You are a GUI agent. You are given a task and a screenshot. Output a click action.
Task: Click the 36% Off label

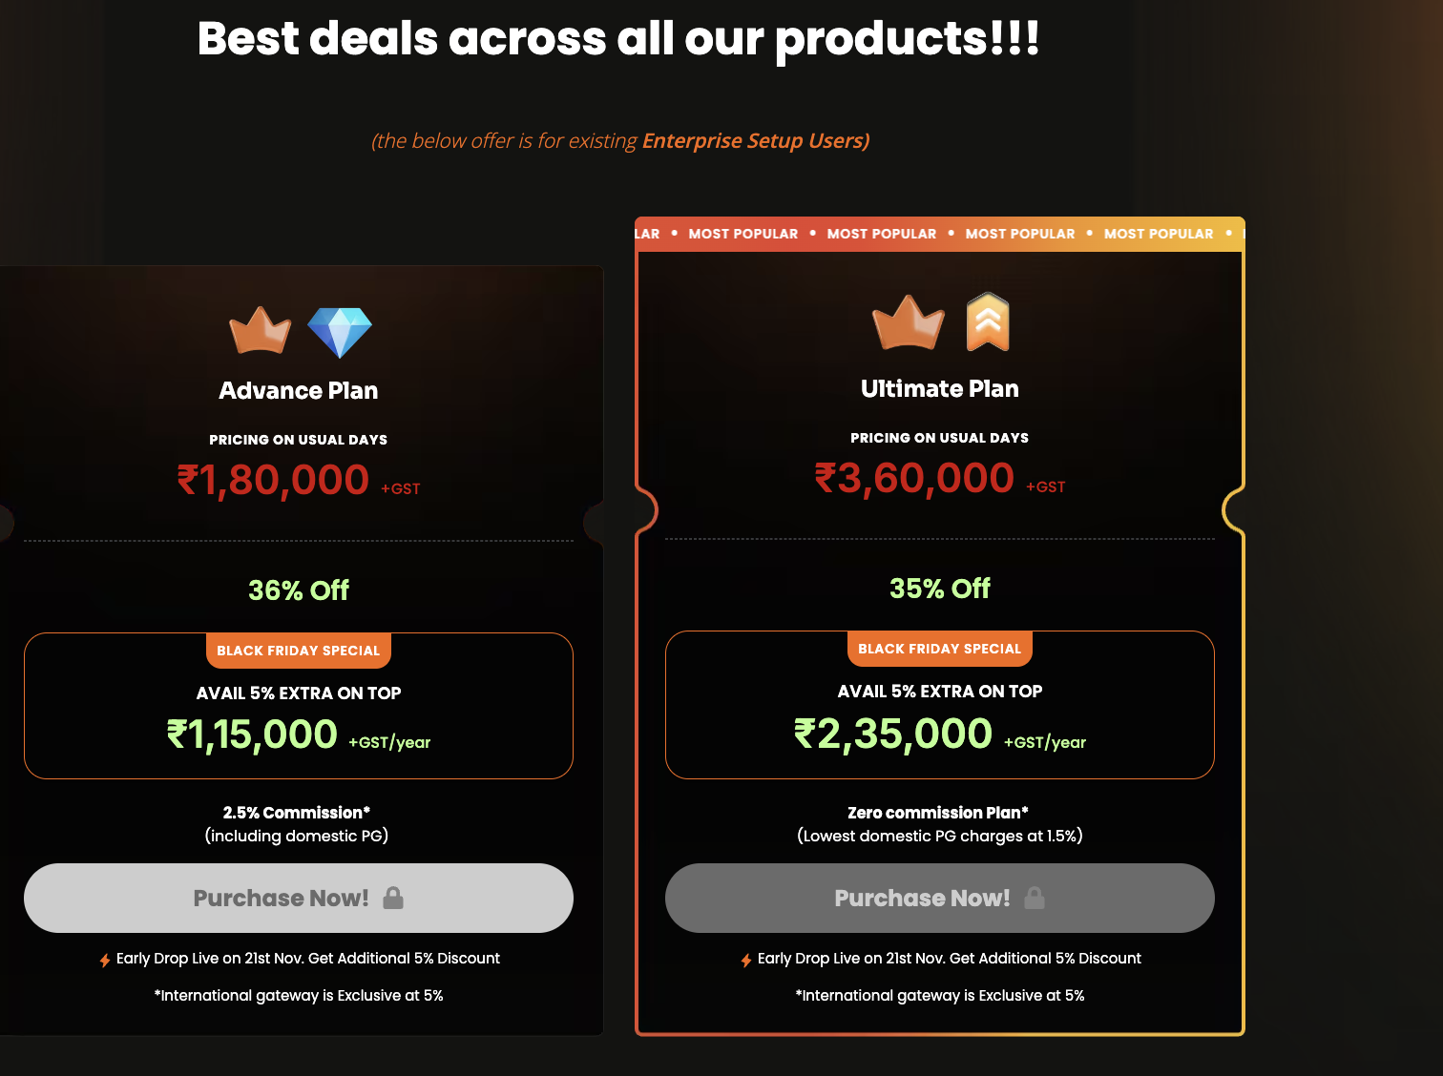coord(299,590)
